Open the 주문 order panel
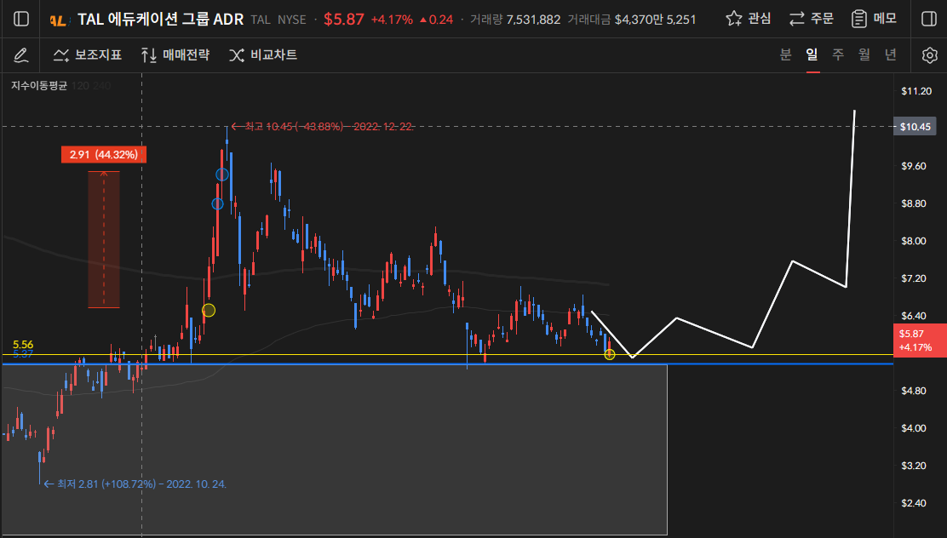The width and height of the screenshot is (947, 538). (x=811, y=19)
